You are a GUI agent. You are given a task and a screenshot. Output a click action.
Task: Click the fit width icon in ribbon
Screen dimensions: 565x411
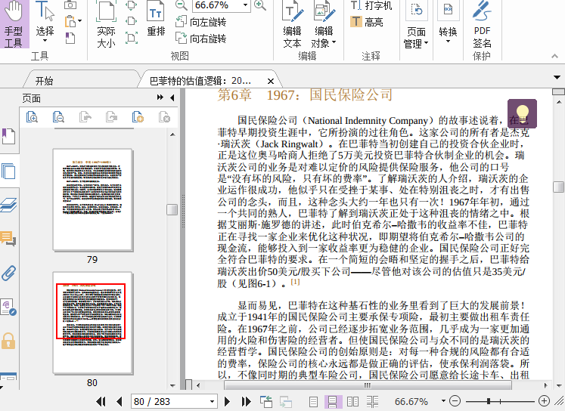[x=132, y=21]
